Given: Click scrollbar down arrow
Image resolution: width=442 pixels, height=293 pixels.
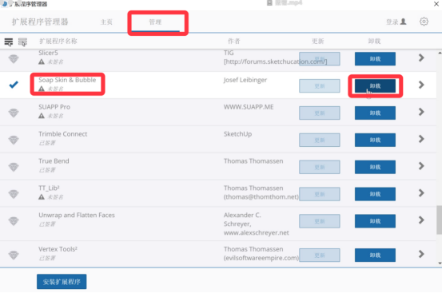Looking at the screenshot, I should 440,263.
